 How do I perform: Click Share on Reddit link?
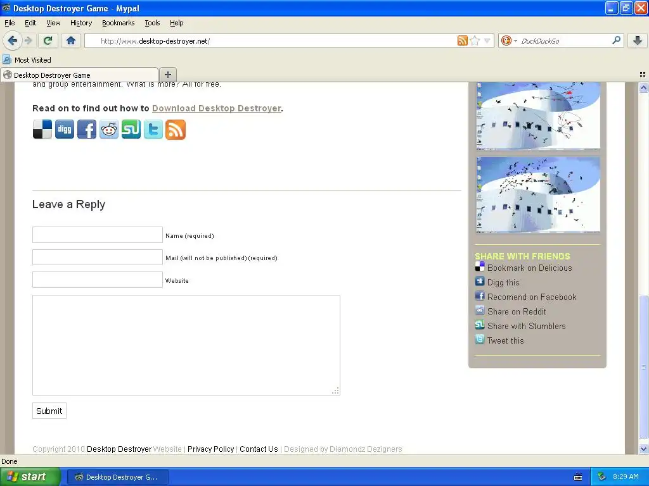[x=517, y=311]
